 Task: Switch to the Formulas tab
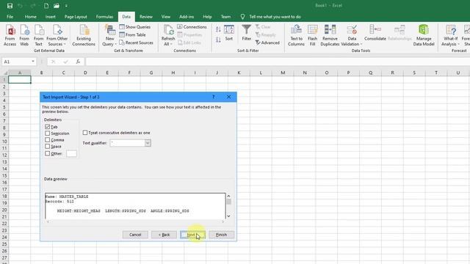coord(104,17)
